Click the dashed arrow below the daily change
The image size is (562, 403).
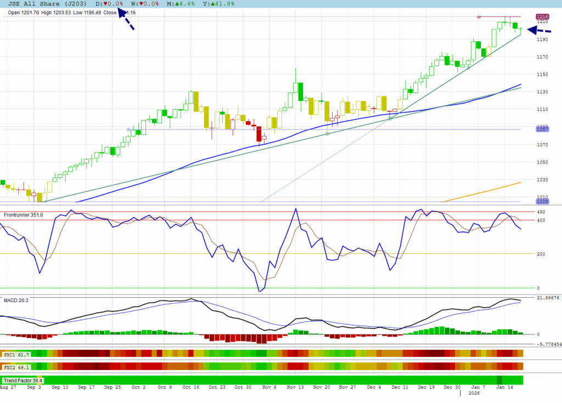[126, 22]
